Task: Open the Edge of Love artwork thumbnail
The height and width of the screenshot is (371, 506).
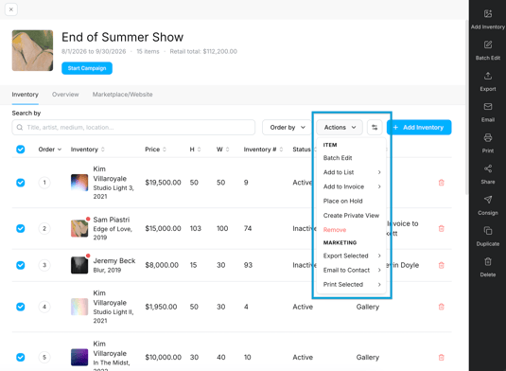Action: (79, 228)
